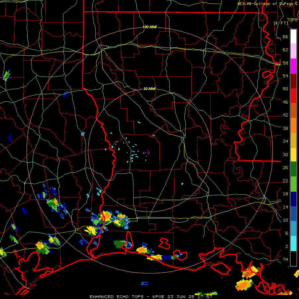Image resolution: width=299 pixels, height=299 pixels.
Task: Click the magenta echo cluster near radar center
Action: click(147, 152)
